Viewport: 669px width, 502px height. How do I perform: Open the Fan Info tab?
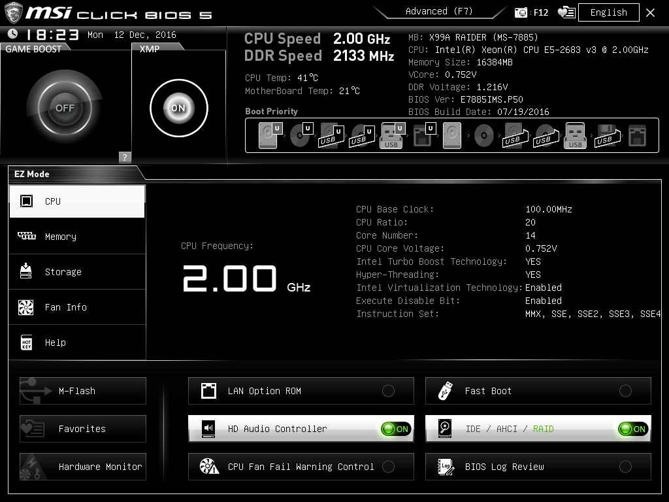click(77, 307)
